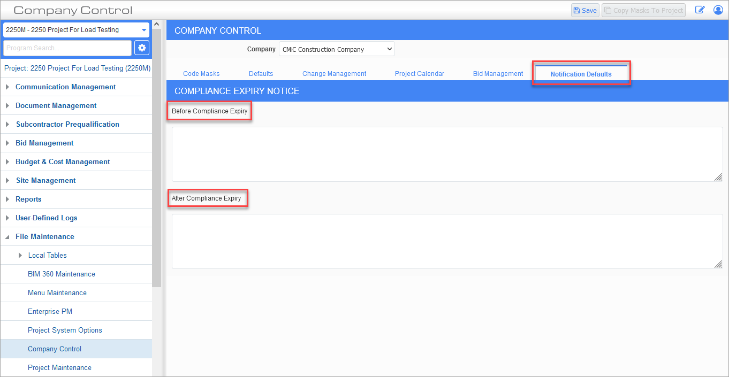Viewport: 729px width, 377px height.
Task: Open User-Defined Logs section
Action: point(47,218)
